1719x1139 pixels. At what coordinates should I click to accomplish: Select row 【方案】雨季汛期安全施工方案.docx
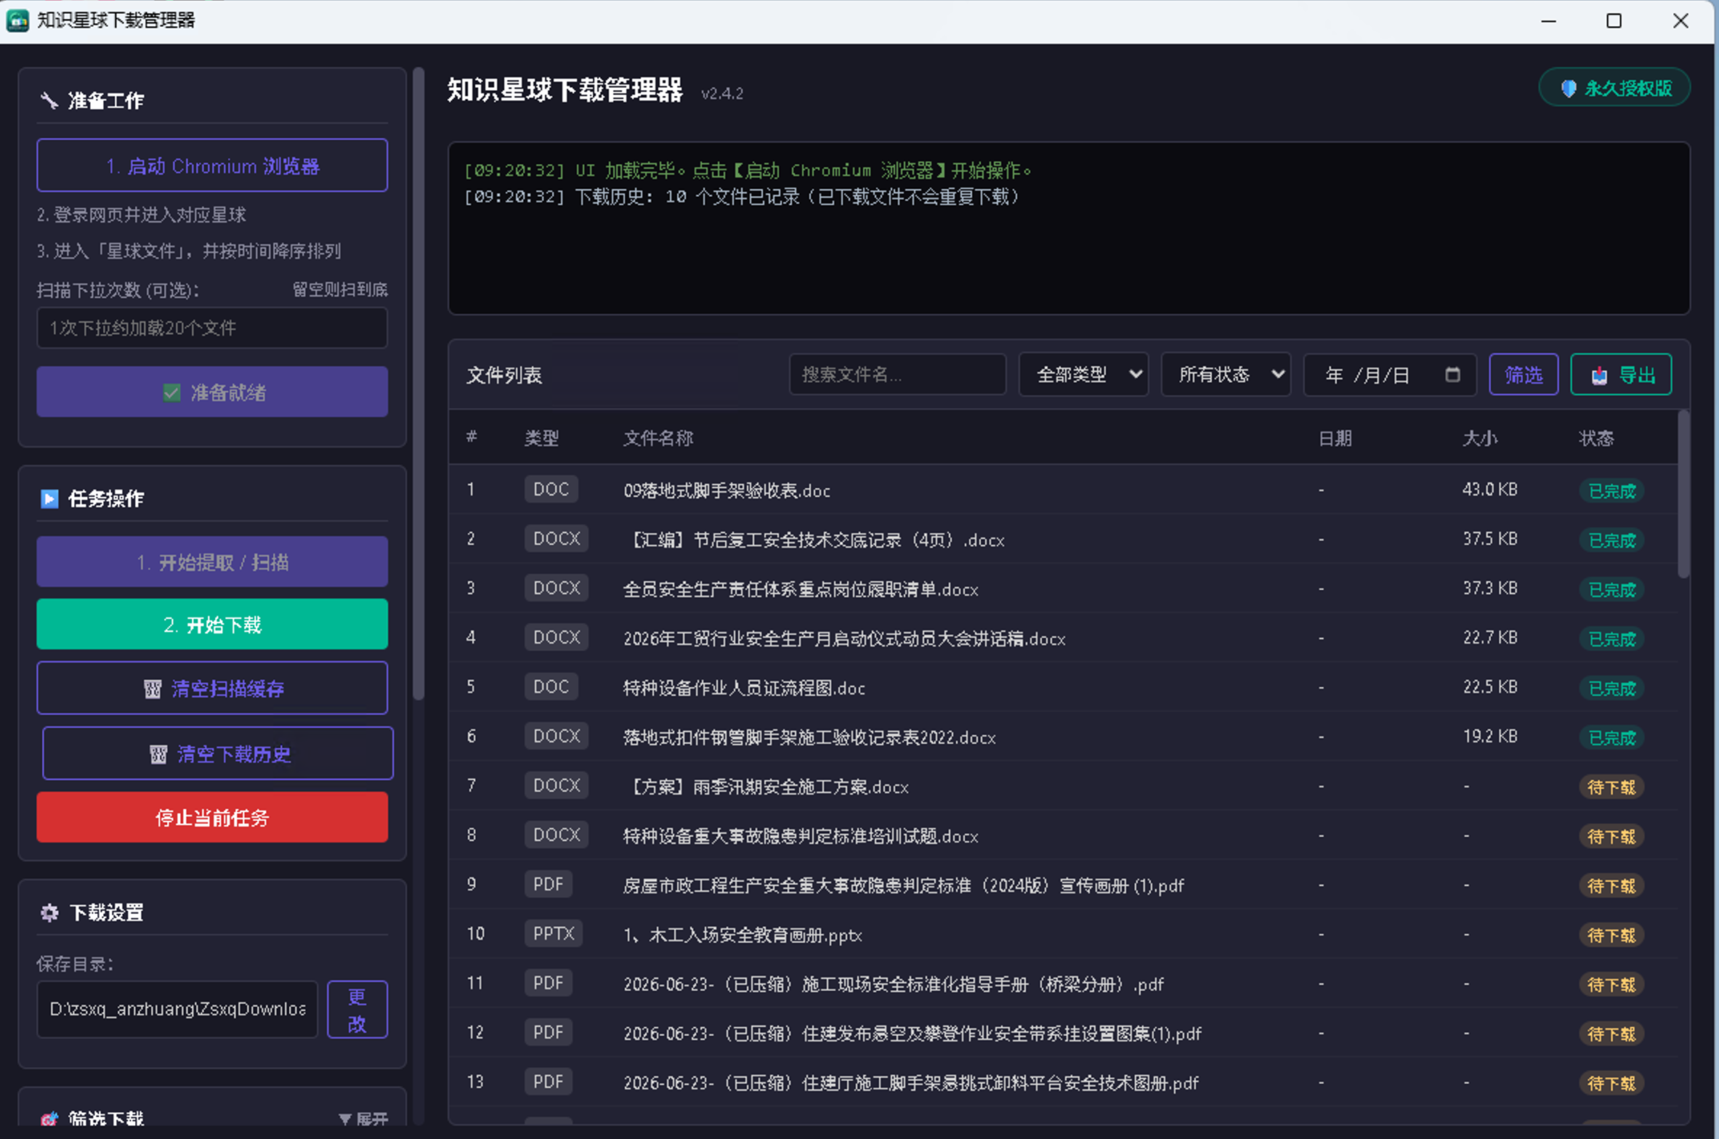pyautogui.click(x=1063, y=786)
